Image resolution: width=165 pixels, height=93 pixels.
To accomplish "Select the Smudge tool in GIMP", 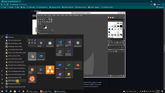I will point(47,22).
